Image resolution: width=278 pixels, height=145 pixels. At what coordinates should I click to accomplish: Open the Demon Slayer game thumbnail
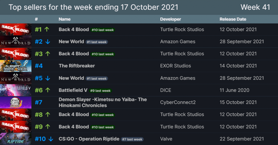(16, 103)
